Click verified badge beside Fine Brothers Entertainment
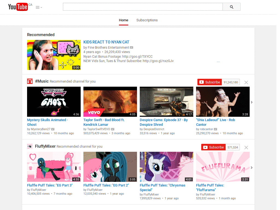280x210 pixels. pyautogui.click(x=132, y=48)
